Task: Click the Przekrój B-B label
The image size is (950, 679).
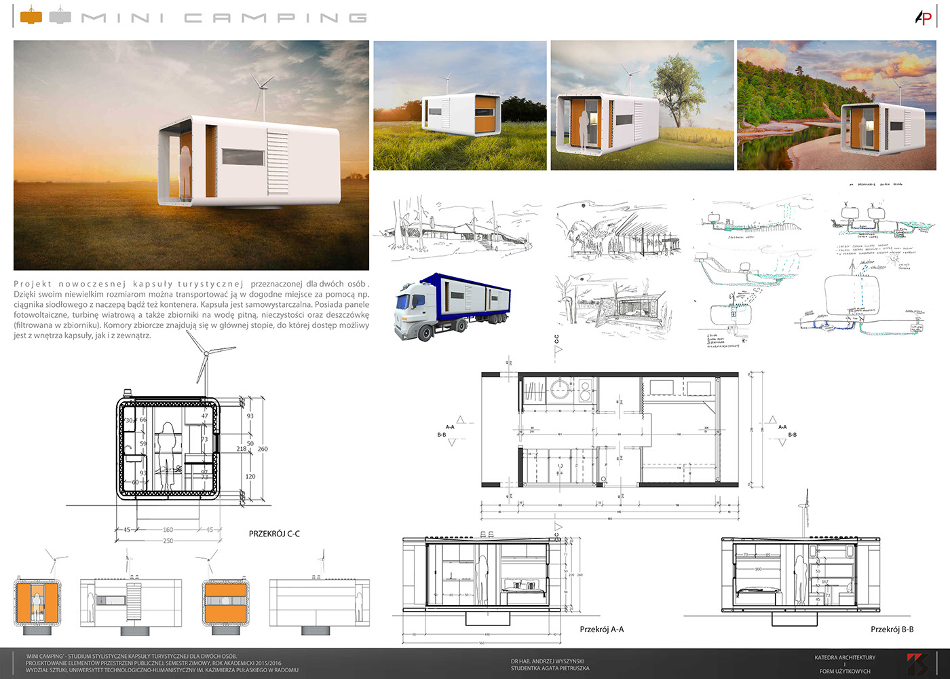Action: 892,629
